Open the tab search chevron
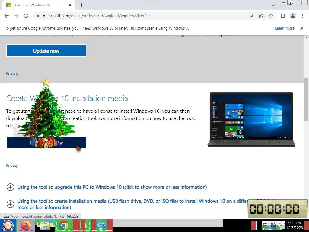This screenshot has height=232, width=309. tap(273, 5)
